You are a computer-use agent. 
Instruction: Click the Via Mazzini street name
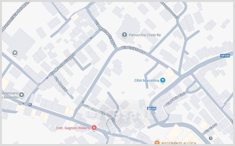(x=61, y=84)
